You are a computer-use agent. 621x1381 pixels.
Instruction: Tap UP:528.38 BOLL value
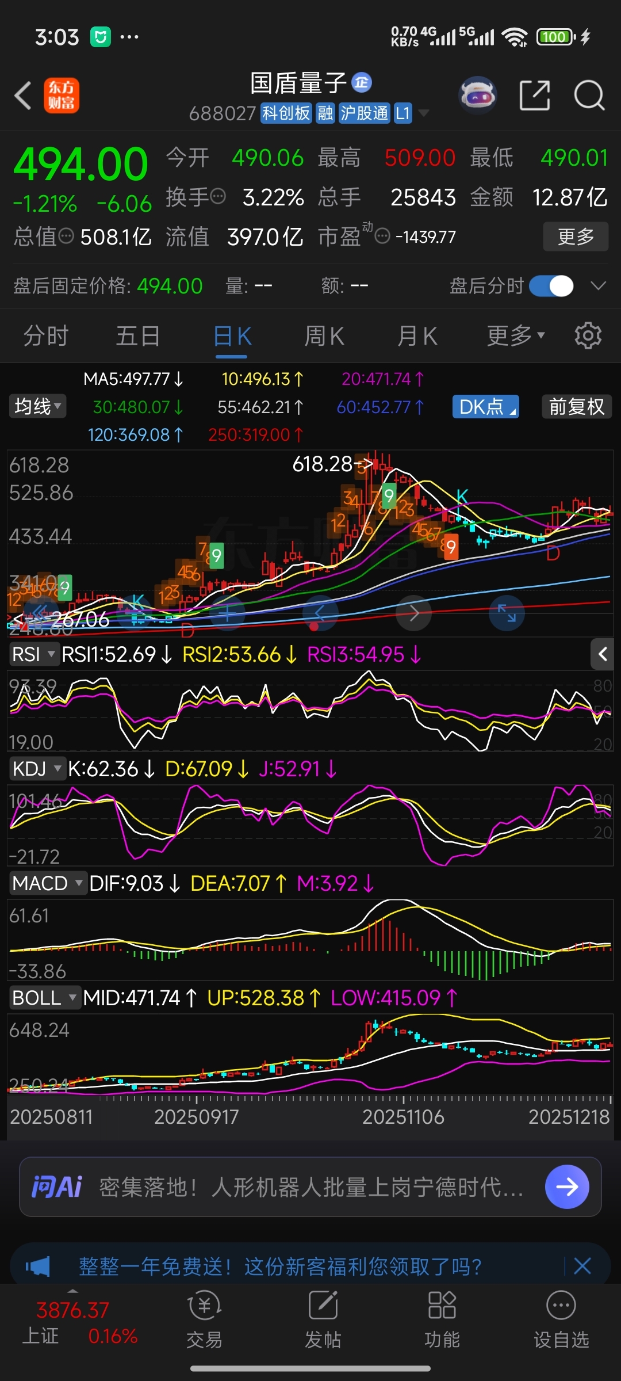point(264,997)
